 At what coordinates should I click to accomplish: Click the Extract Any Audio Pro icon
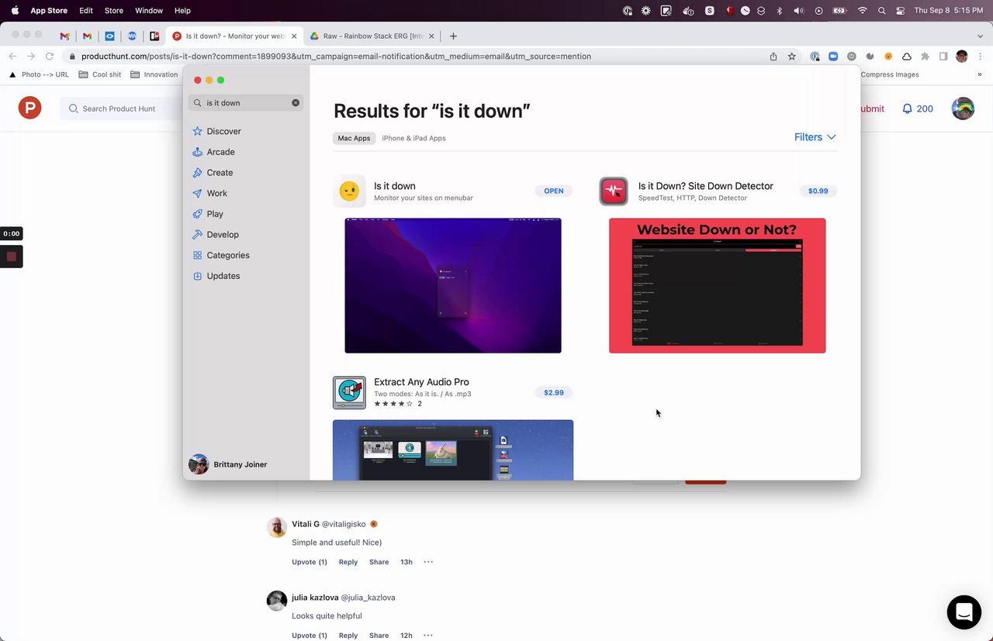tap(349, 393)
